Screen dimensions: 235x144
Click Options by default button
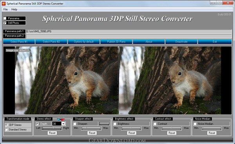coord(84,42)
